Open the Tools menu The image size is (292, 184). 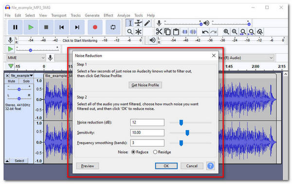pos(138,15)
